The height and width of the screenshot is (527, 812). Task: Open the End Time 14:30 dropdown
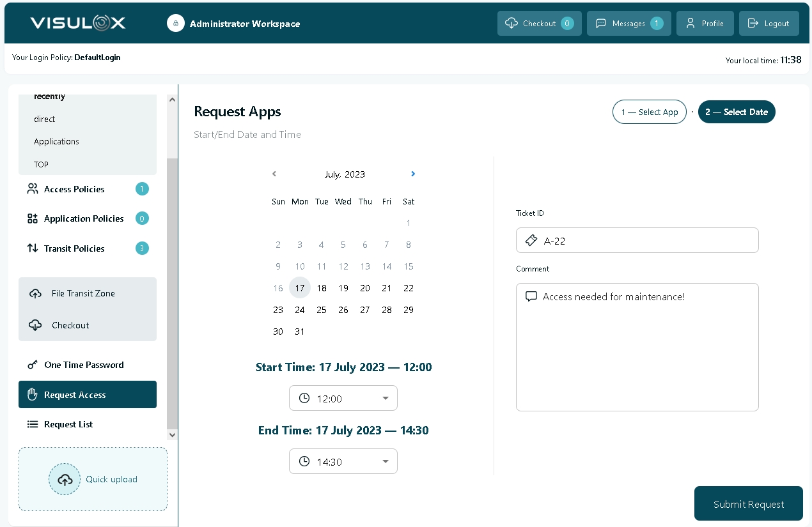pos(343,461)
